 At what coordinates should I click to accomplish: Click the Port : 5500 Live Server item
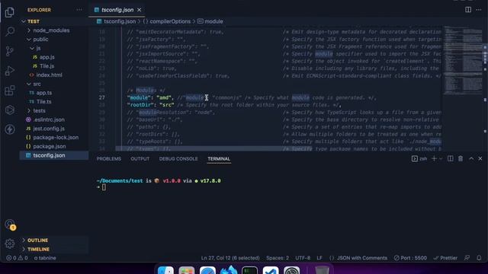click(x=410, y=258)
